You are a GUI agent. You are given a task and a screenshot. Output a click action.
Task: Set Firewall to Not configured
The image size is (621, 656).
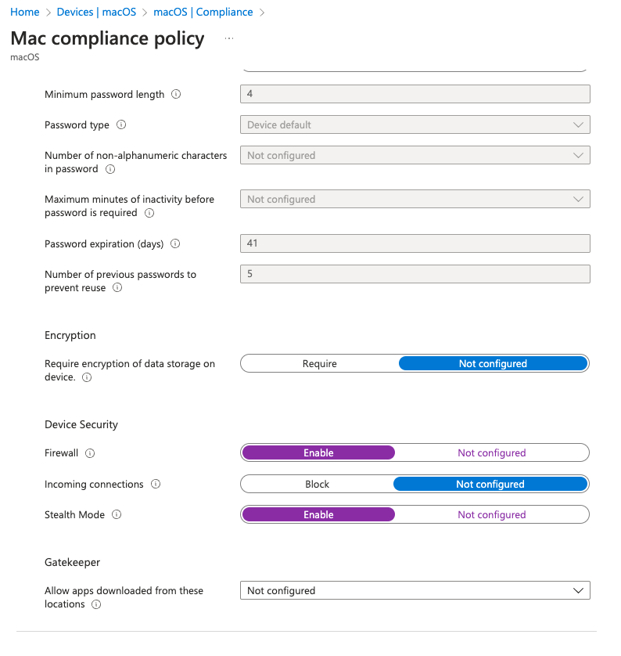pyautogui.click(x=491, y=452)
